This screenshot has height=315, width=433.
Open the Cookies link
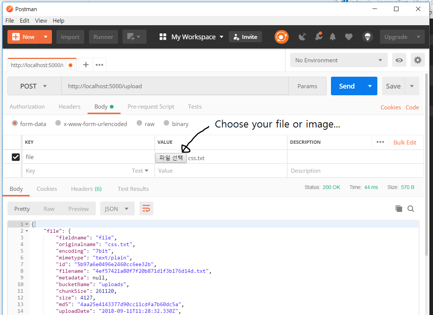[x=391, y=107]
